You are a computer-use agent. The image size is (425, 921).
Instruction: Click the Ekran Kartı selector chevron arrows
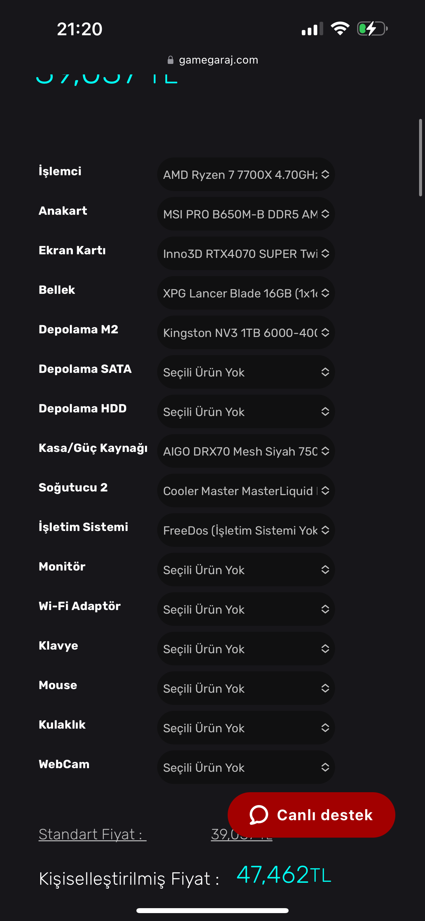(325, 254)
